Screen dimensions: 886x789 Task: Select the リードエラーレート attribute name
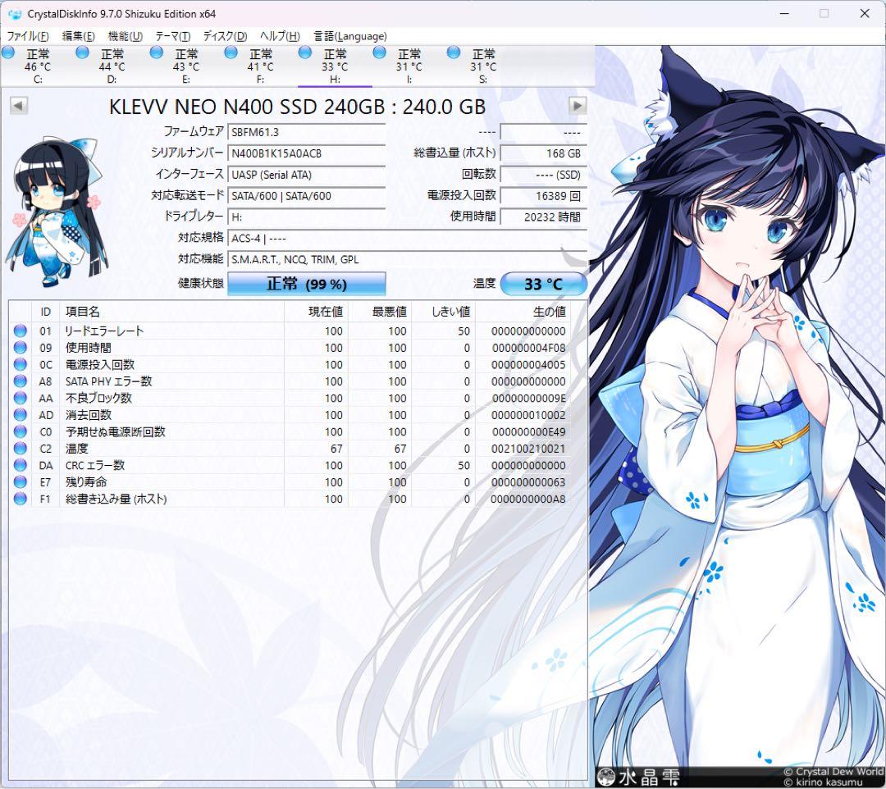tap(104, 331)
